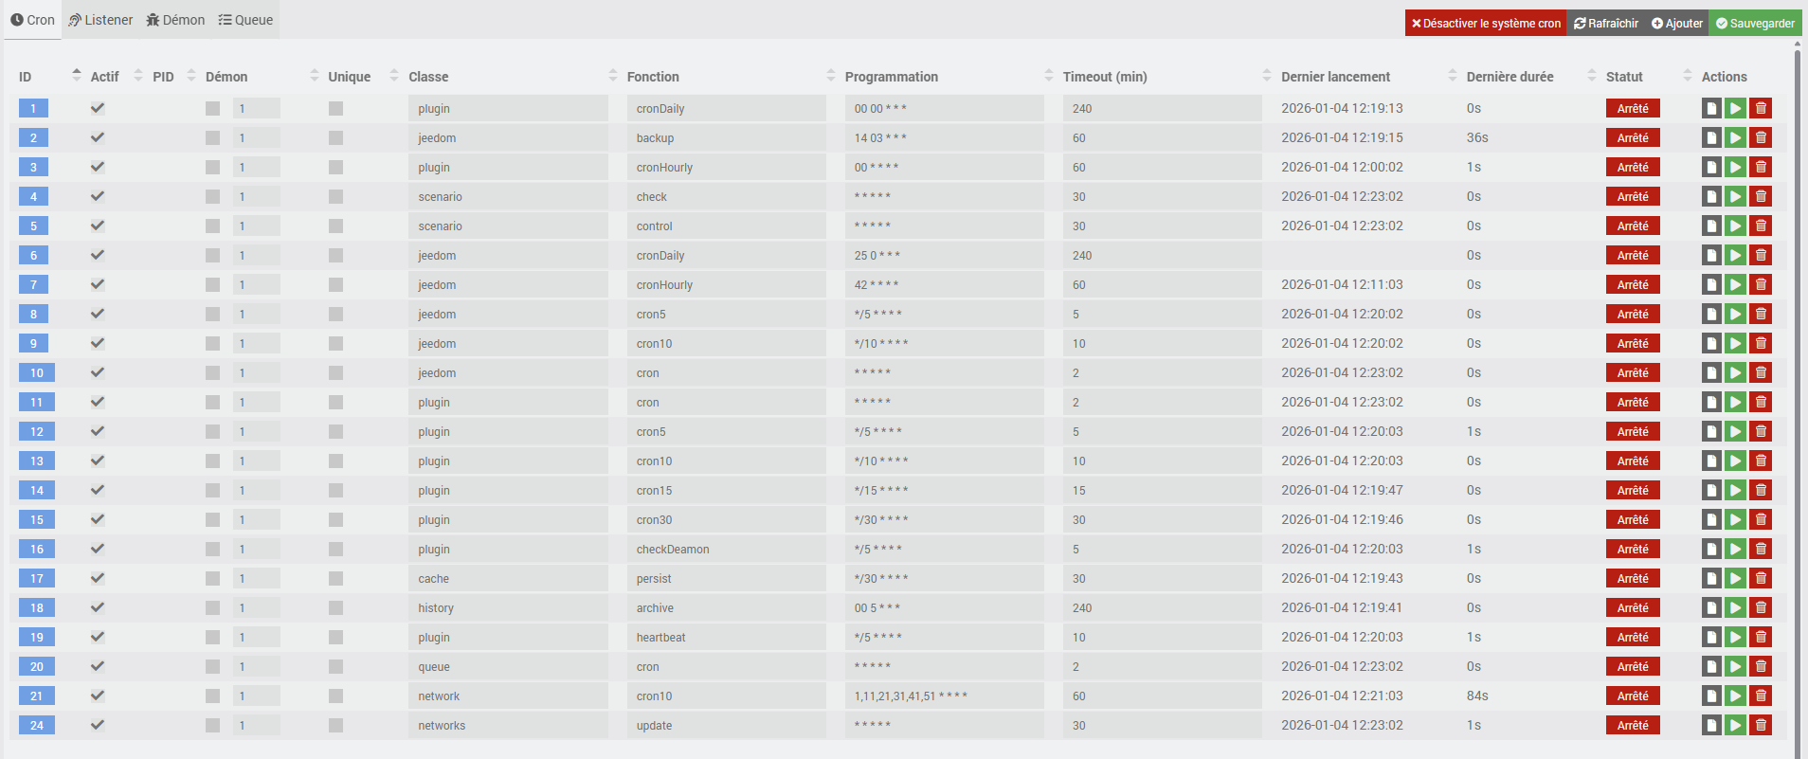Edit Programmation field of cron ID 21
1808x759 pixels.
pyautogui.click(x=944, y=696)
